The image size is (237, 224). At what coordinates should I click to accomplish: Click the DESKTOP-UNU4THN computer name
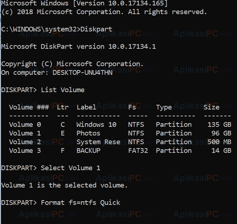pos(83,73)
